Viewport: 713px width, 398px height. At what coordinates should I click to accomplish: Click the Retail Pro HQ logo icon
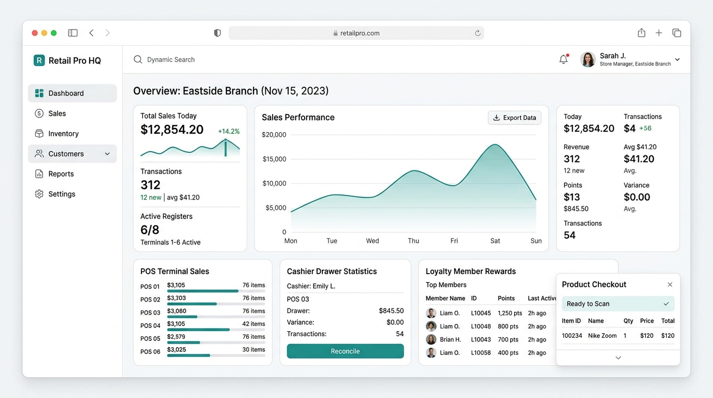(39, 61)
